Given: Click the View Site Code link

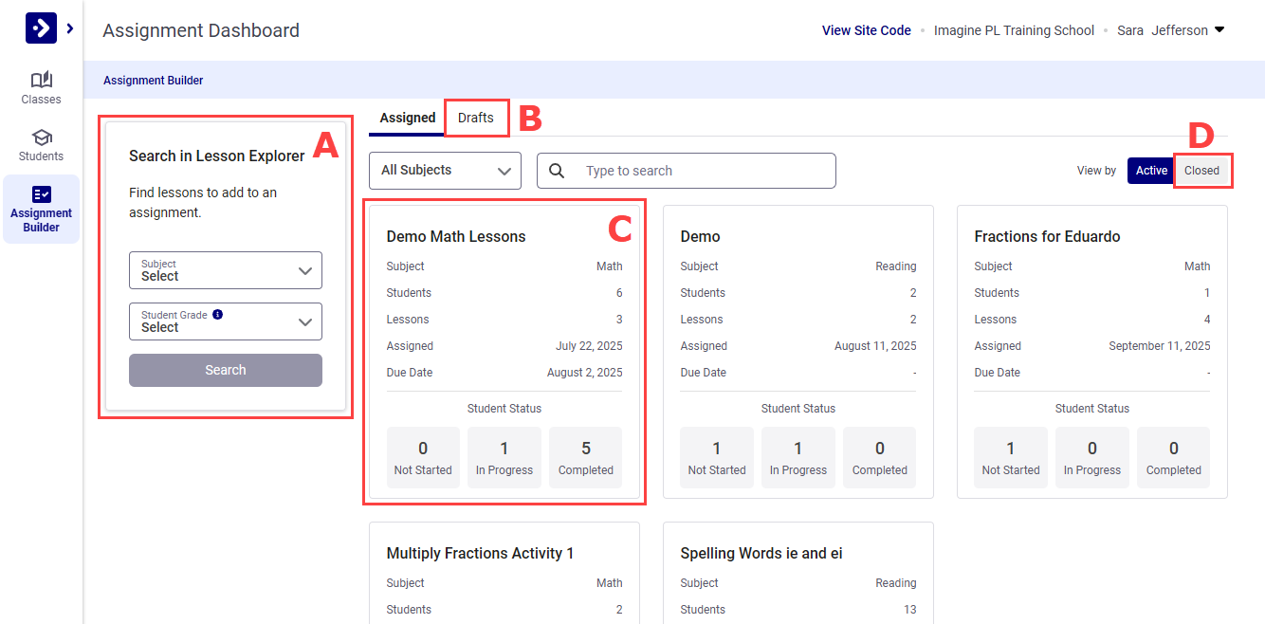Looking at the screenshot, I should (x=866, y=30).
